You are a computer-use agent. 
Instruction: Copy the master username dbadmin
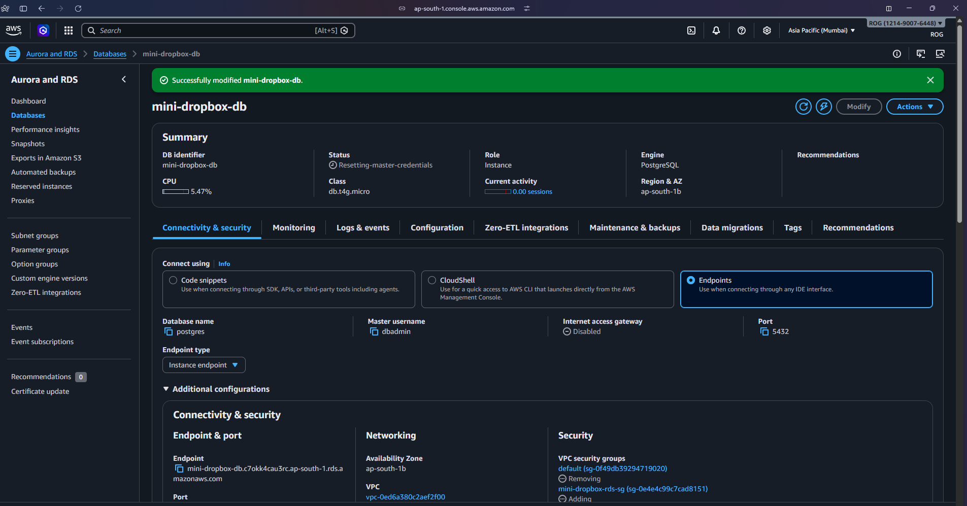click(374, 331)
